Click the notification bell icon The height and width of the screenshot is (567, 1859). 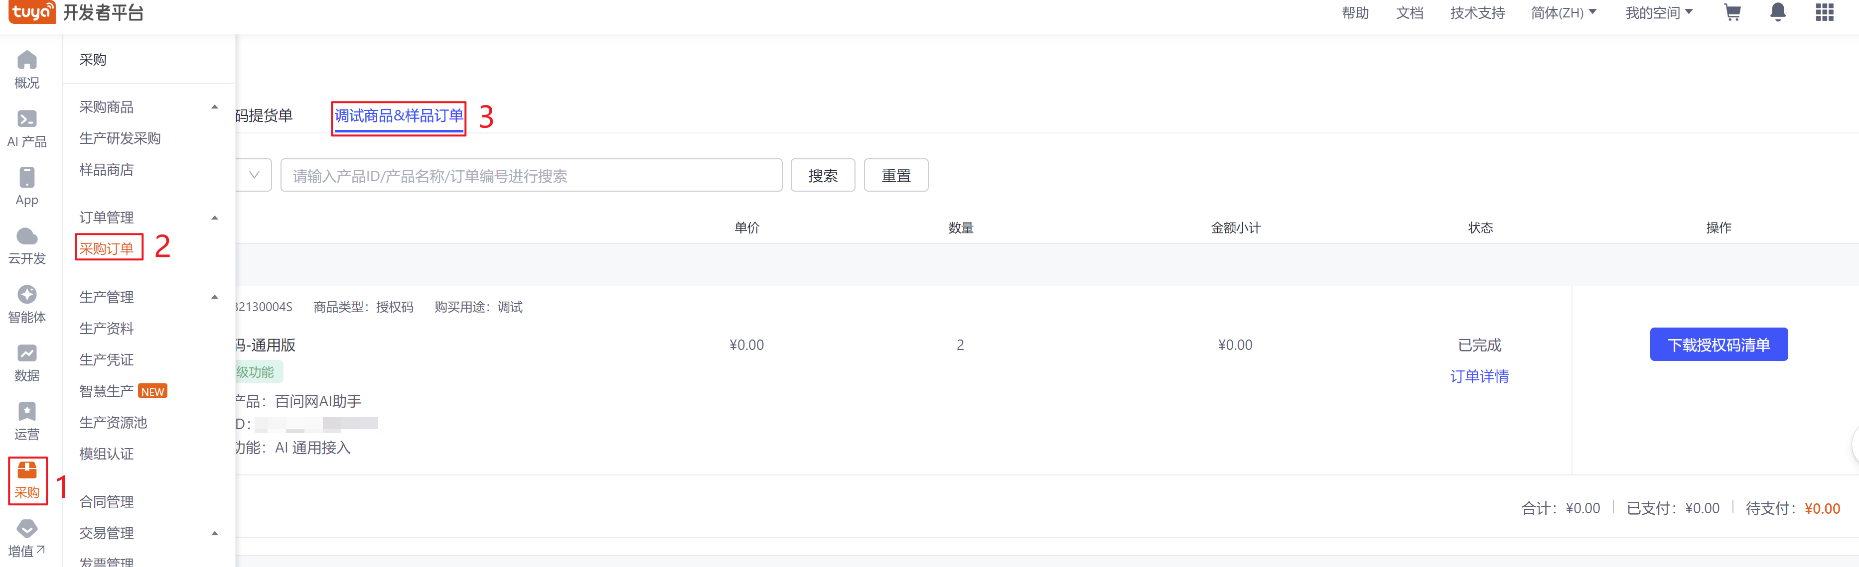click(x=1777, y=13)
